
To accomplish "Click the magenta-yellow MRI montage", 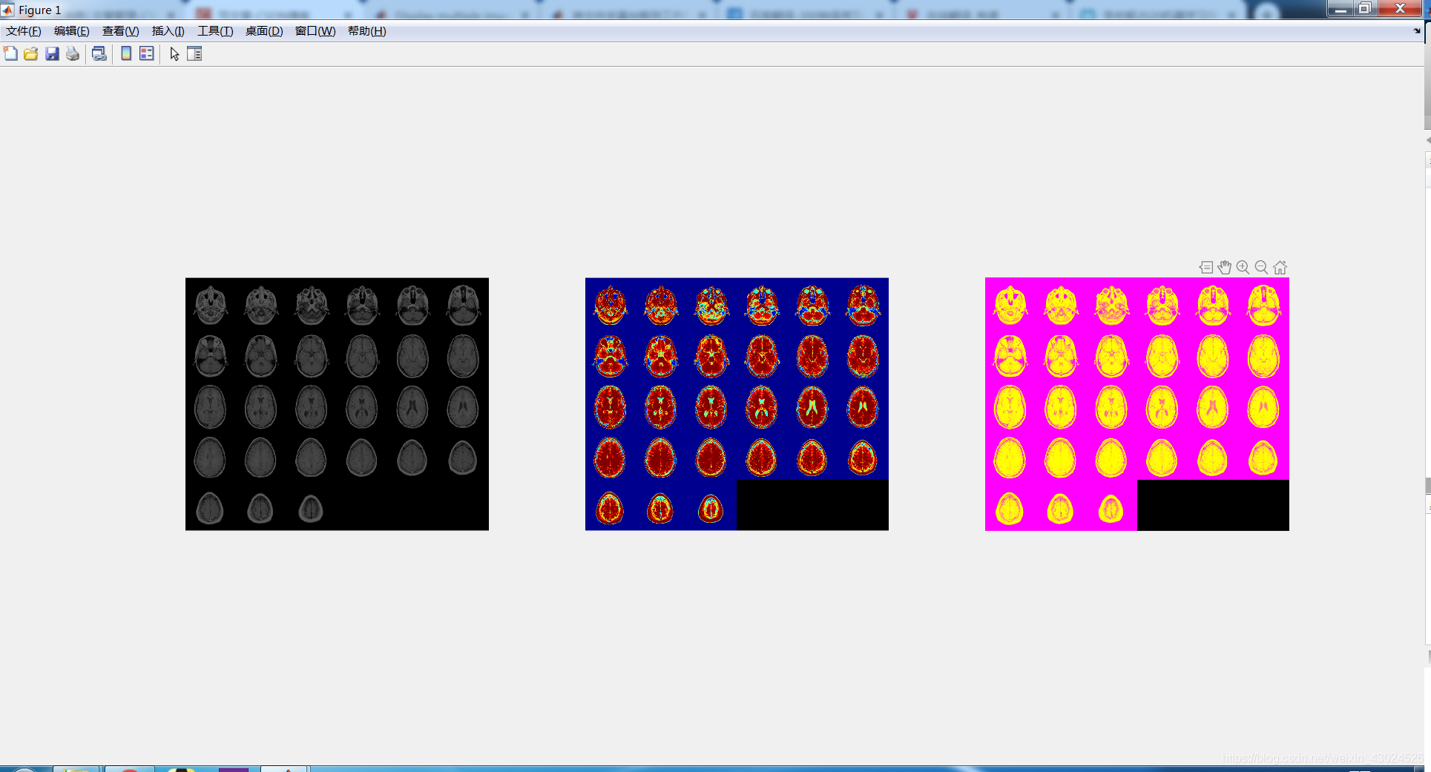I will pyautogui.click(x=1137, y=404).
